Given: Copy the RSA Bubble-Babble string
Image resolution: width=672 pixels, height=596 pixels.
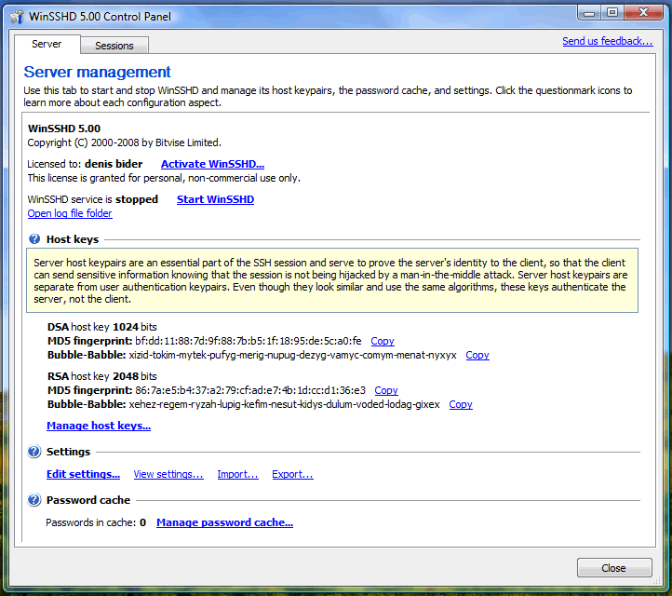Looking at the screenshot, I should coord(460,404).
